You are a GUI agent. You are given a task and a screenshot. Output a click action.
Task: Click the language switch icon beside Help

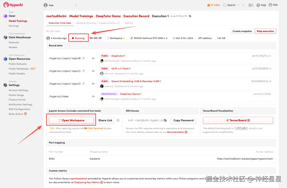click(251, 5)
